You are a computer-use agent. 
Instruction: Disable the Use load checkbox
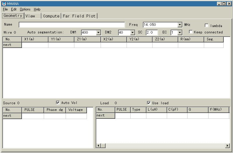tap(149, 103)
